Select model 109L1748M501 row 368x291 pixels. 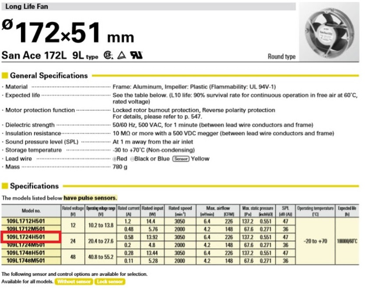coord(26,260)
